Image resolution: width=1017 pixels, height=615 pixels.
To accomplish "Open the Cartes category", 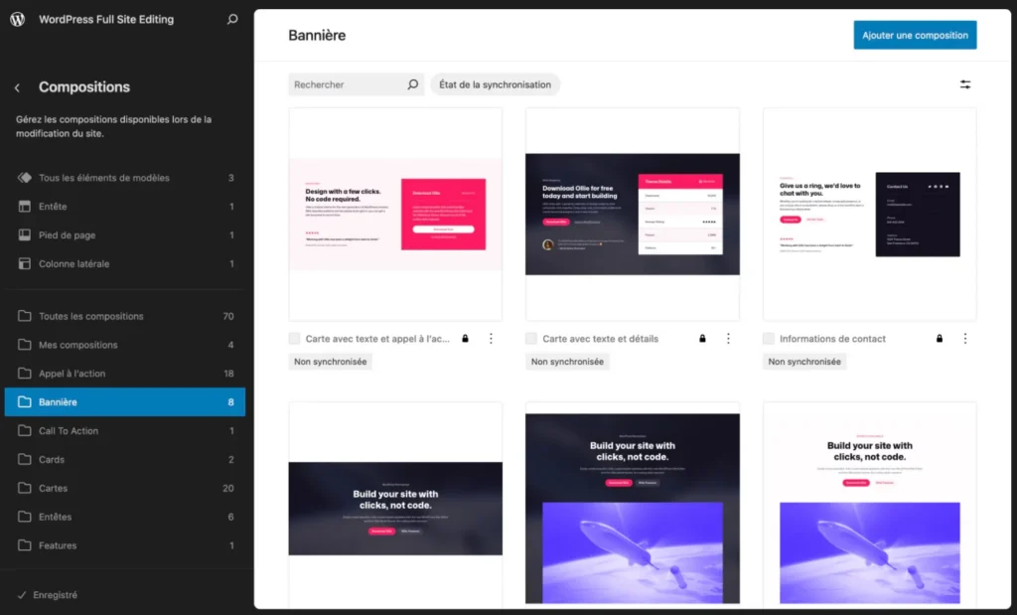I will pos(125,488).
